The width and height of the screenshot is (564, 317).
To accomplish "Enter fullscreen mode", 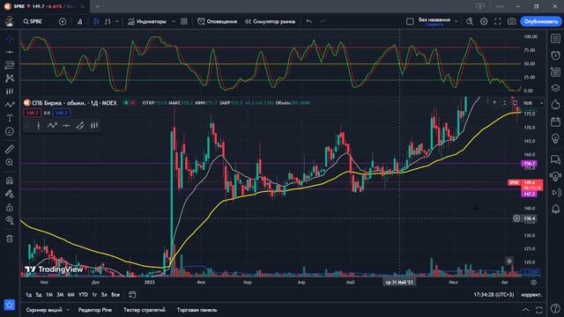I will [x=497, y=21].
